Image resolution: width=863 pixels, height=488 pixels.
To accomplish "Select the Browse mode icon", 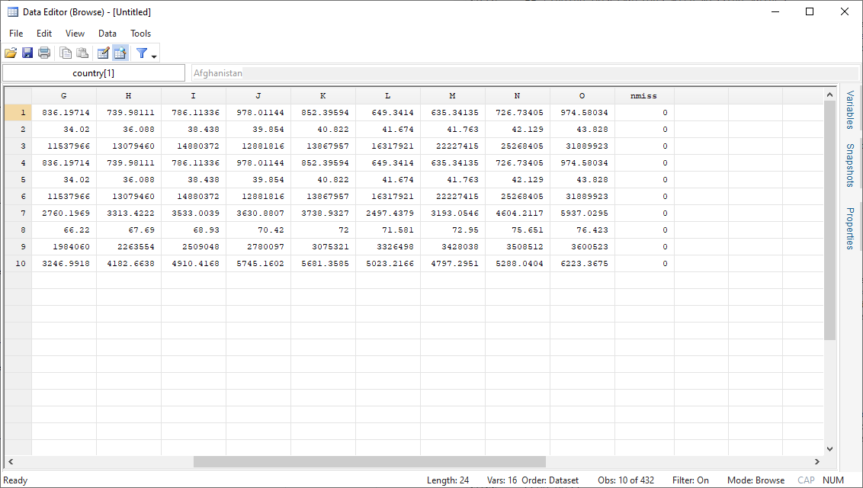I will (120, 53).
